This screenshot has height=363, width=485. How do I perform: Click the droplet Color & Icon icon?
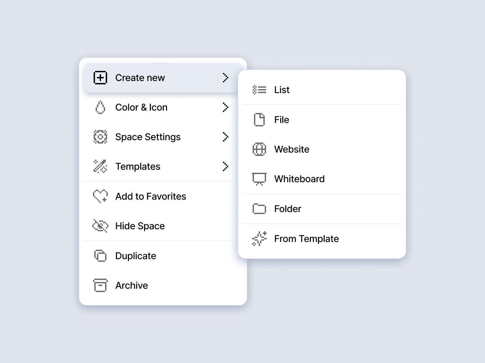click(100, 108)
